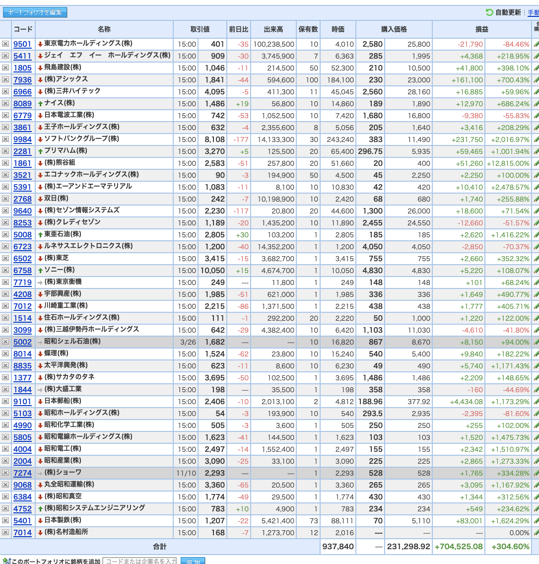Screen dimensions: 539x564
Task: Open stock code link 6758
Action: (22, 271)
